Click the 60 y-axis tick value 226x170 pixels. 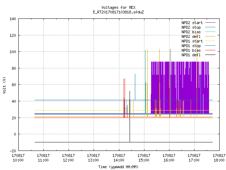tap(14, 85)
